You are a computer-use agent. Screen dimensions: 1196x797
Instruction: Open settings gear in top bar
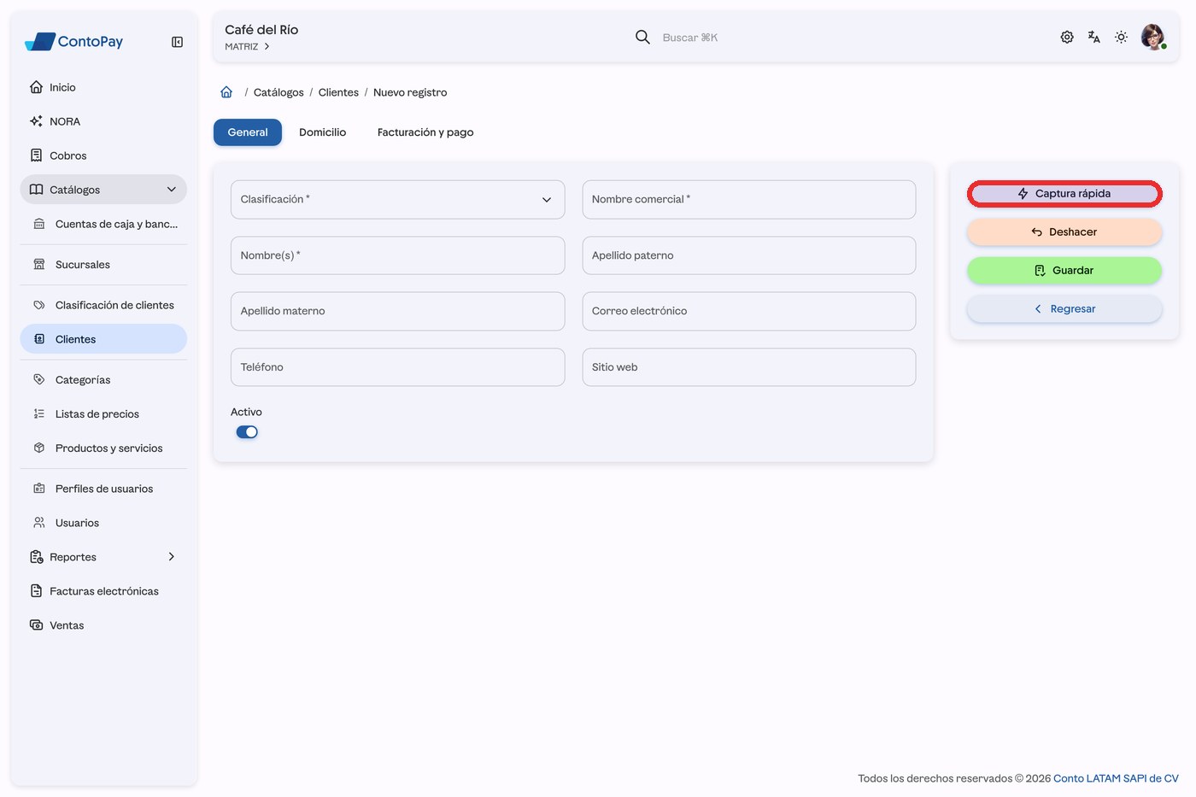click(1067, 37)
